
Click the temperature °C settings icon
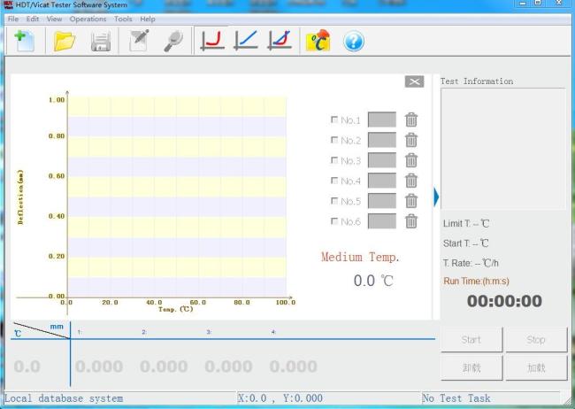(x=318, y=41)
